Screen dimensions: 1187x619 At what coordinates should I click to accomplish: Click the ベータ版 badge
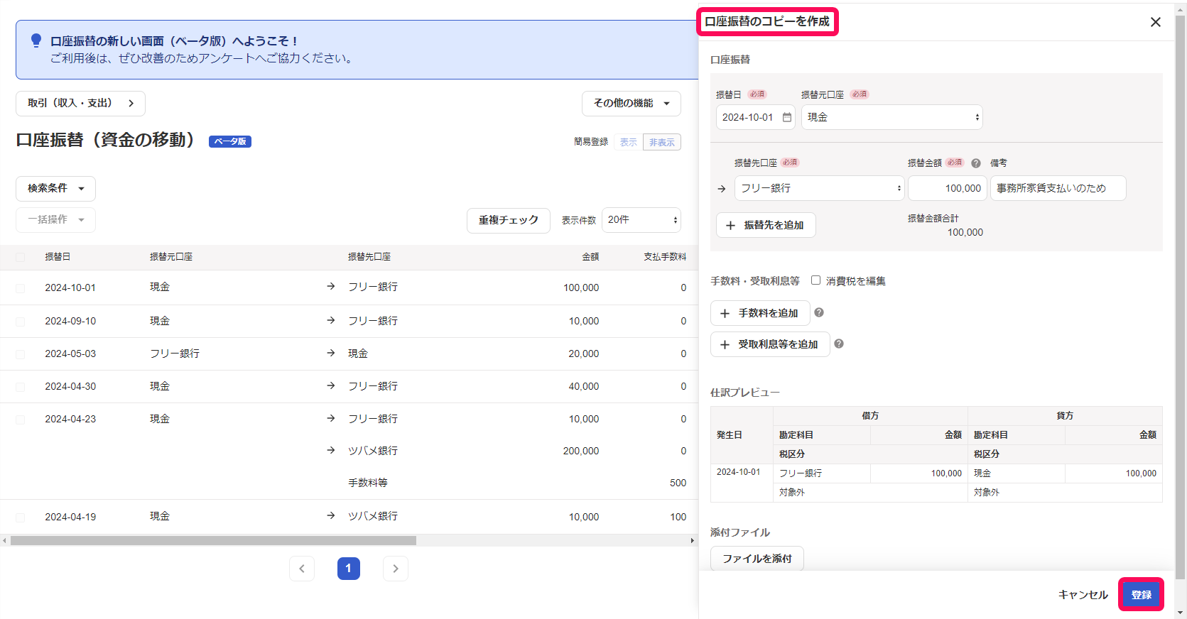[x=230, y=141]
